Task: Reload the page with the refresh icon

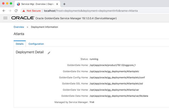Action: (16, 11)
